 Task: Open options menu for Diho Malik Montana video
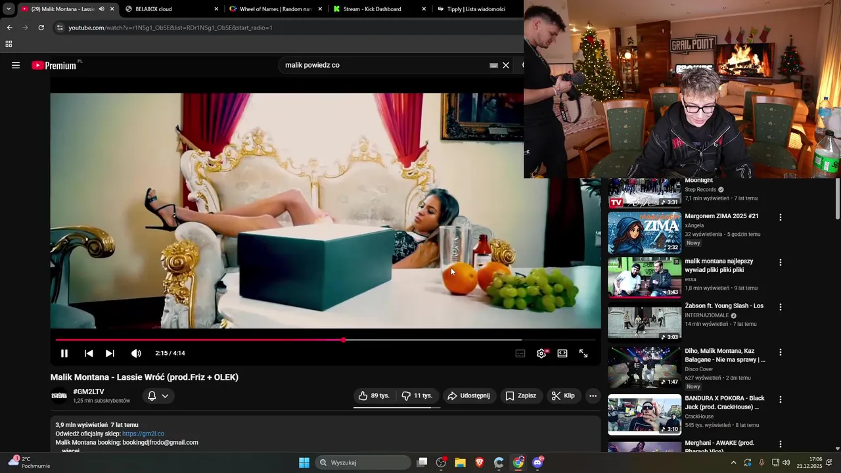pyautogui.click(x=781, y=352)
